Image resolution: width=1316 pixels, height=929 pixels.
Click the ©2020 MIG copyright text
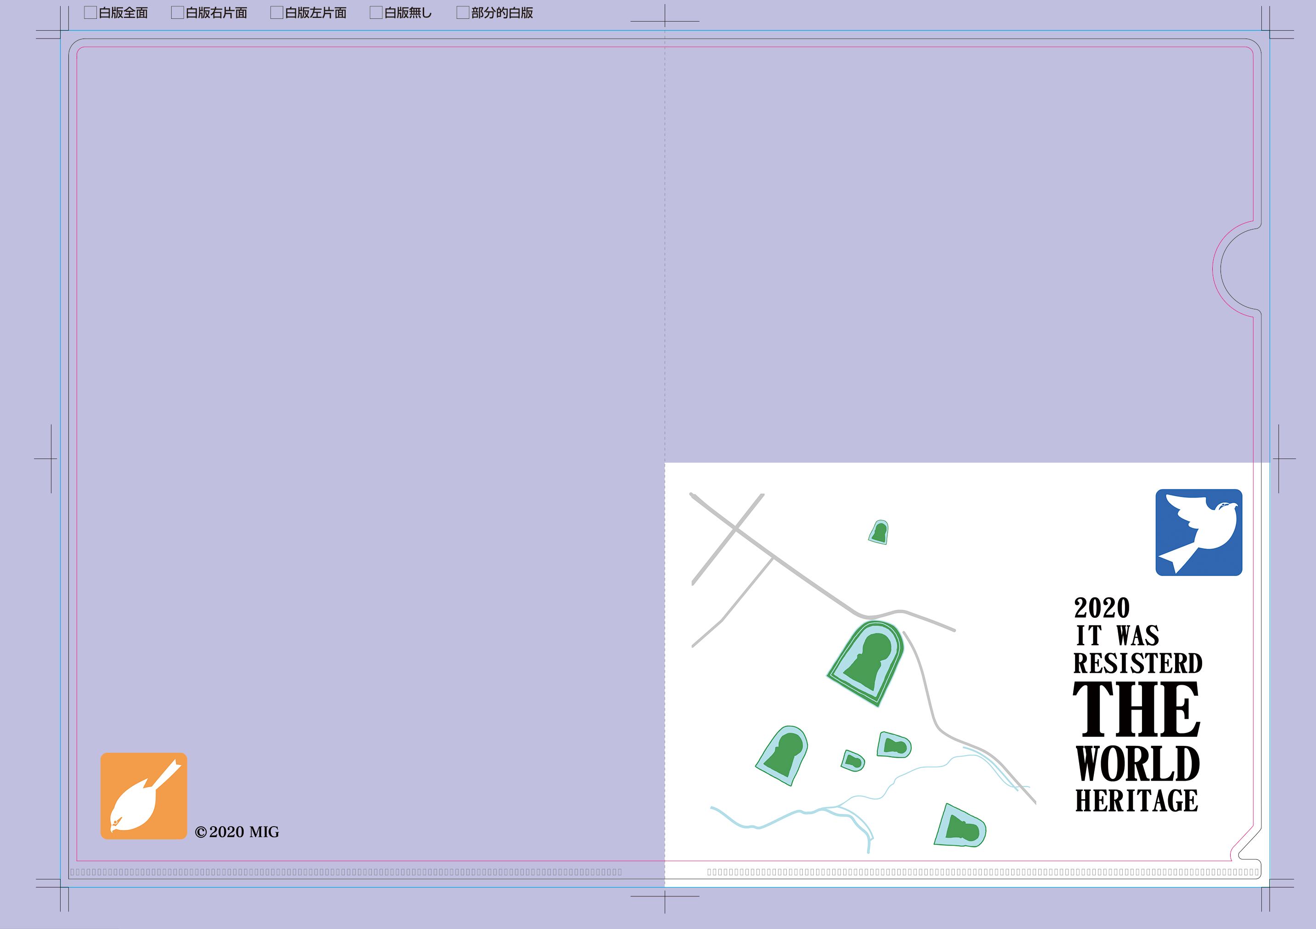pyautogui.click(x=237, y=832)
